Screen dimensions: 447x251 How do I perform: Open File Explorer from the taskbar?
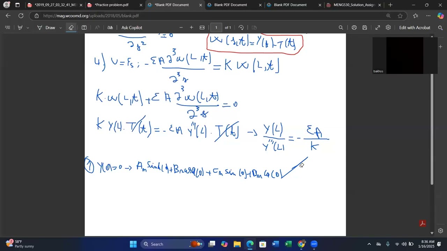click(x=237, y=244)
